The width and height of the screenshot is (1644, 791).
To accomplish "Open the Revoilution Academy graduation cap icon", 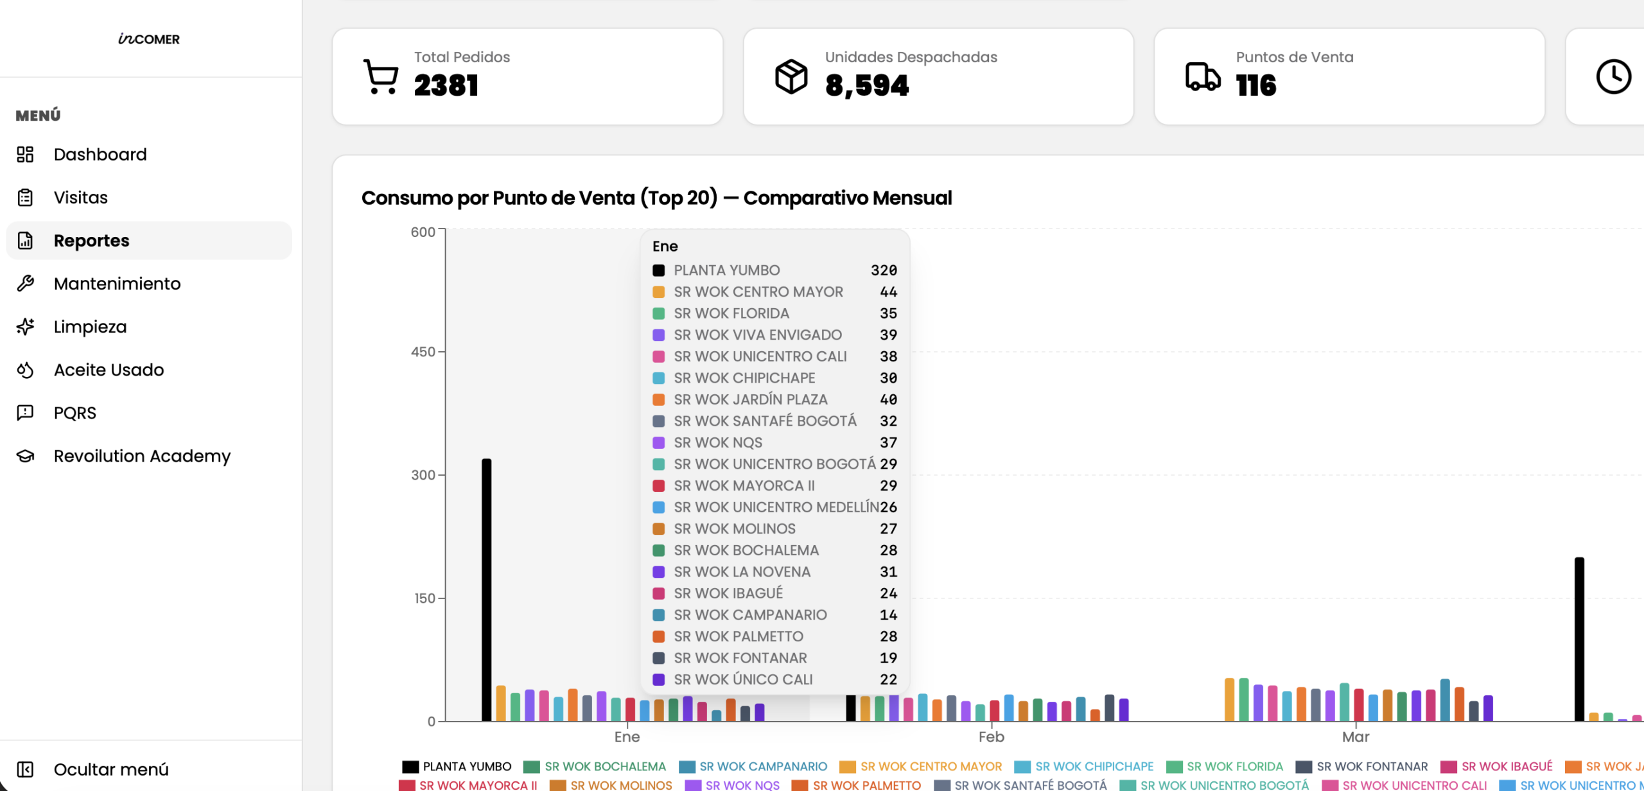I will click(x=25, y=456).
